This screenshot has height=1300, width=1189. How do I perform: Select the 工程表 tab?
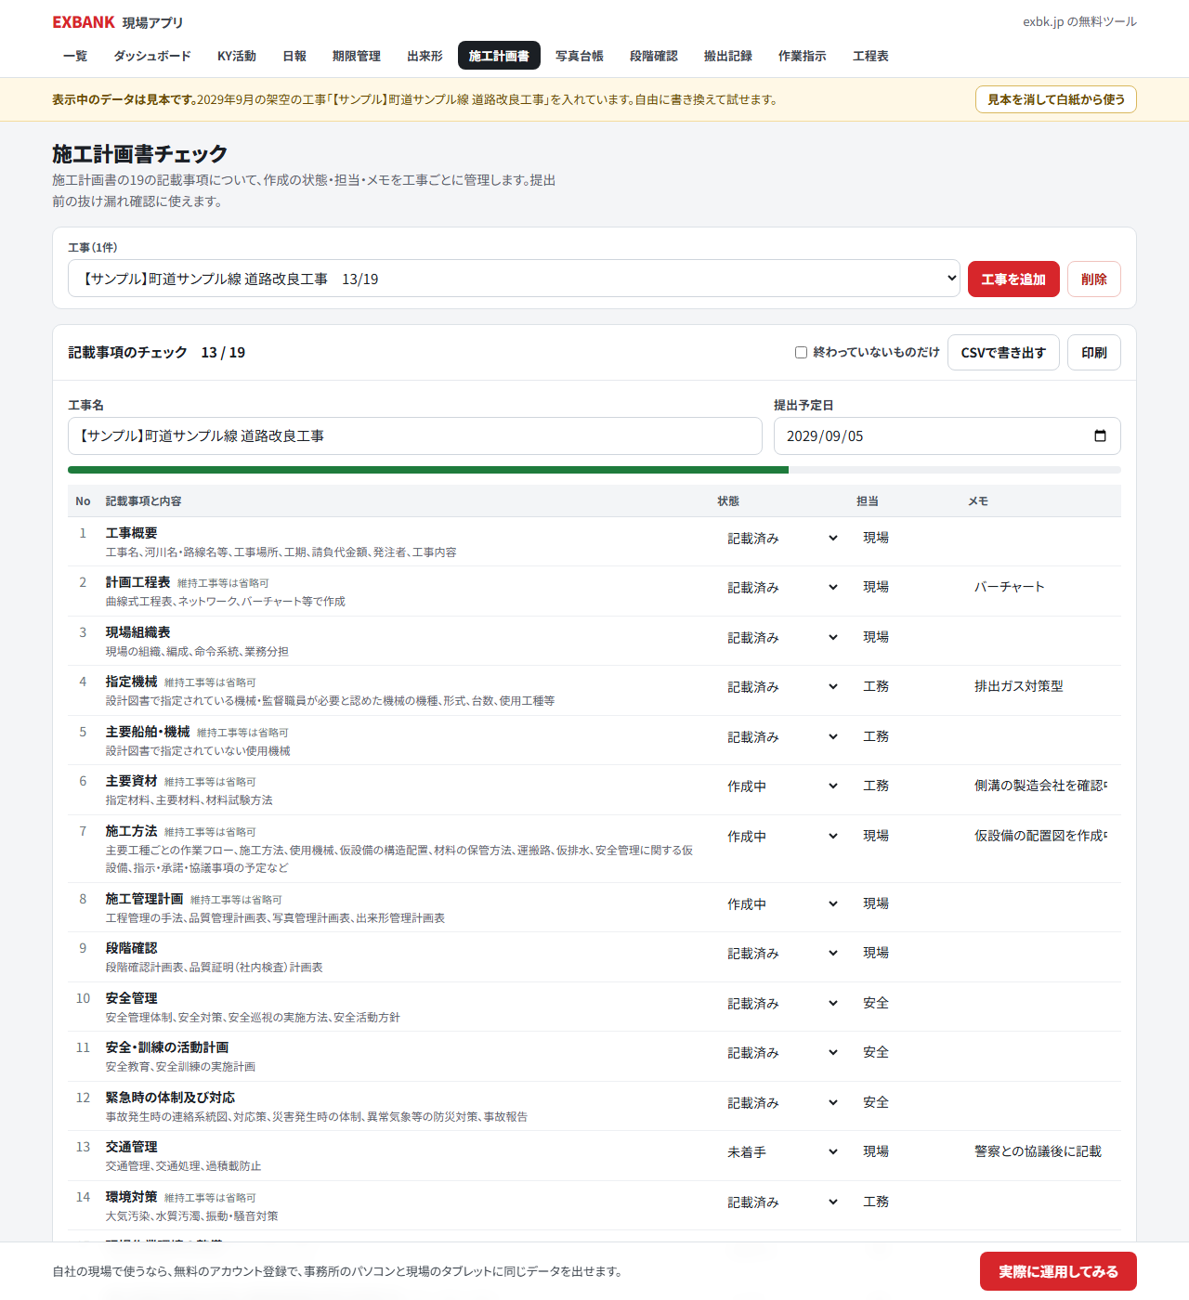870,56
